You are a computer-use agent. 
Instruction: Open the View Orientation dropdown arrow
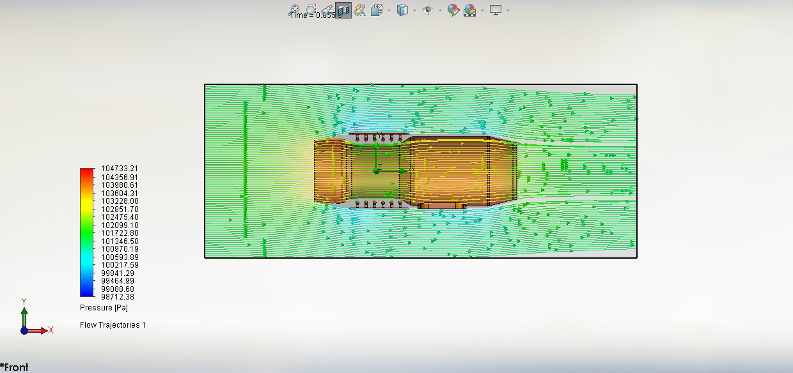(388, 10)
